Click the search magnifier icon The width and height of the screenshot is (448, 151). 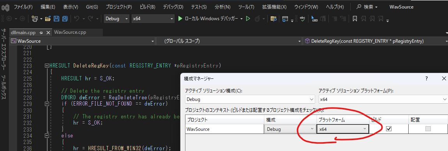[x=359, y=7]
